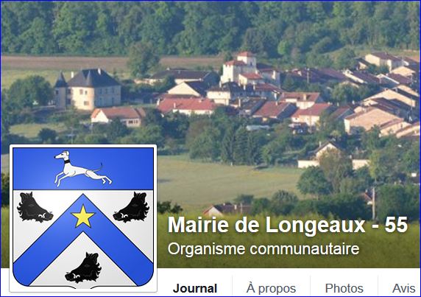
Task: Open the Photos tab
Action: (344, 288)
